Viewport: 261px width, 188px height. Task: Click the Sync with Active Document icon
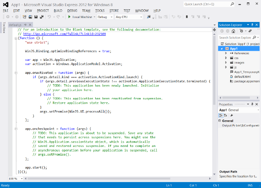(250, 31)
